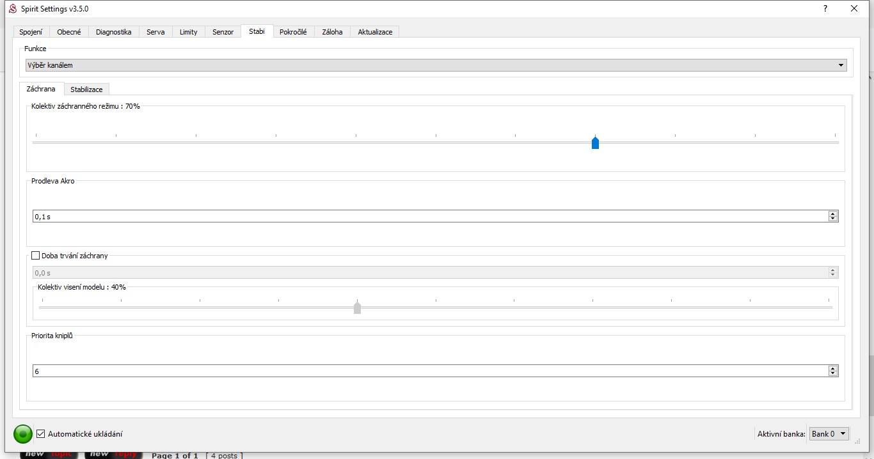Open the Diagnostika tab
Screen dimensions: 874x459
point(113,32)
